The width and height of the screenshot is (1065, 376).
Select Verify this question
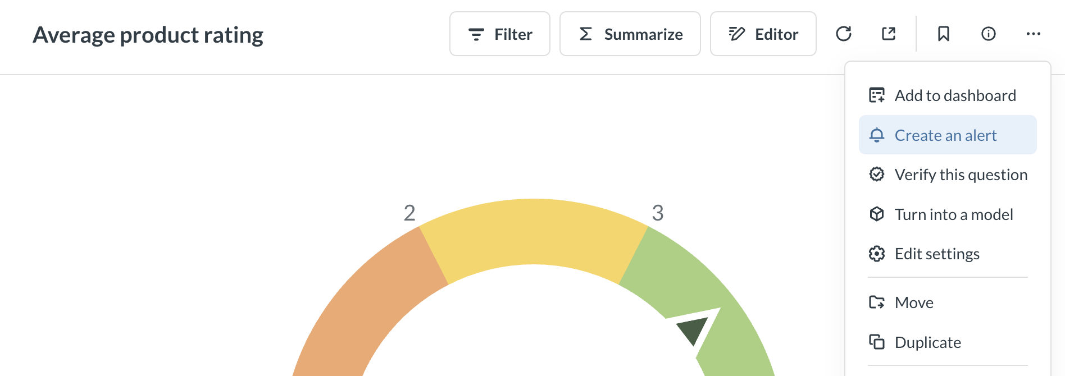[961, 175]
